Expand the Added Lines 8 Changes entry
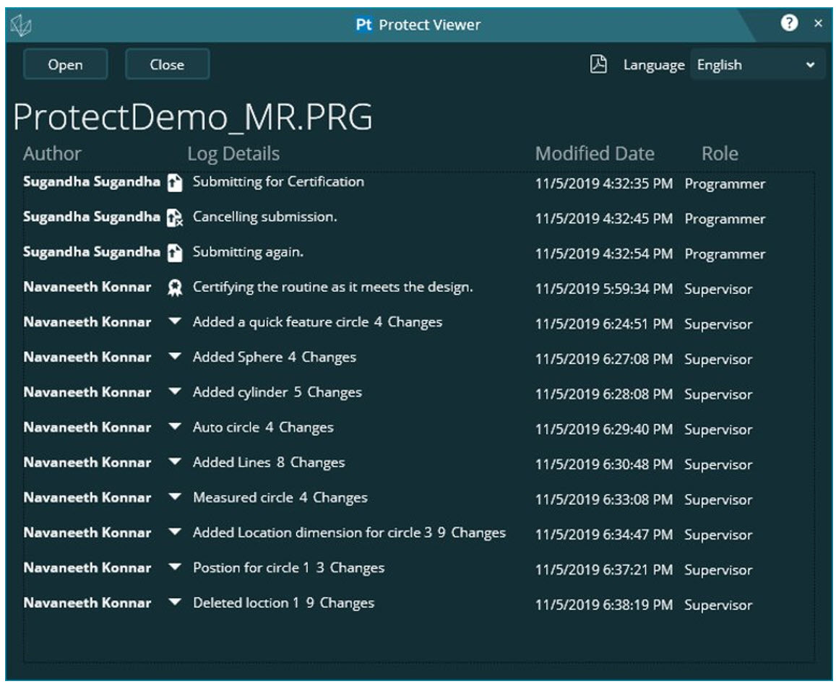This screenshot has height=684, width=836. 176,462
